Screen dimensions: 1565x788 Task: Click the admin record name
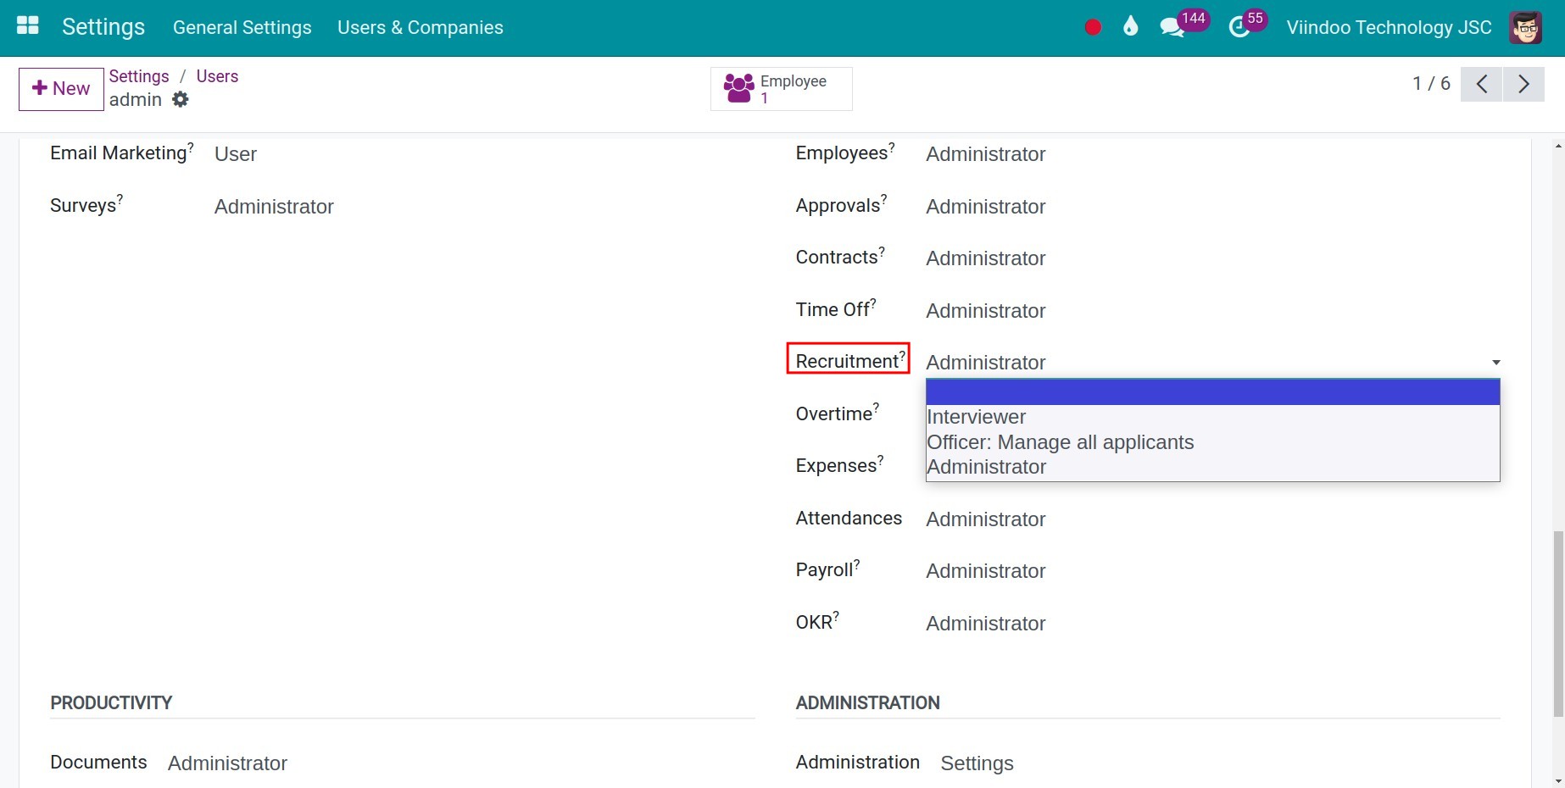point(136,100)
